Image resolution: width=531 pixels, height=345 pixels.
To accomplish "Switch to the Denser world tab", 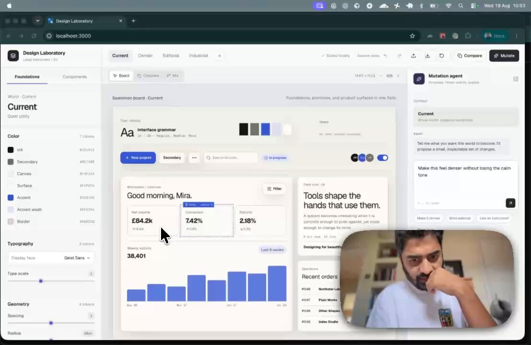I will [x=145, y=56].
